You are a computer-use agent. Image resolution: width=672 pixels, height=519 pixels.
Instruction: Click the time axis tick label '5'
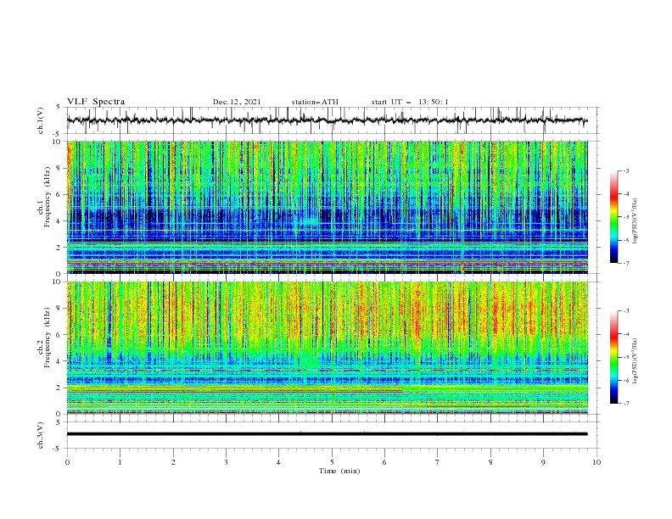coord(332,462)
